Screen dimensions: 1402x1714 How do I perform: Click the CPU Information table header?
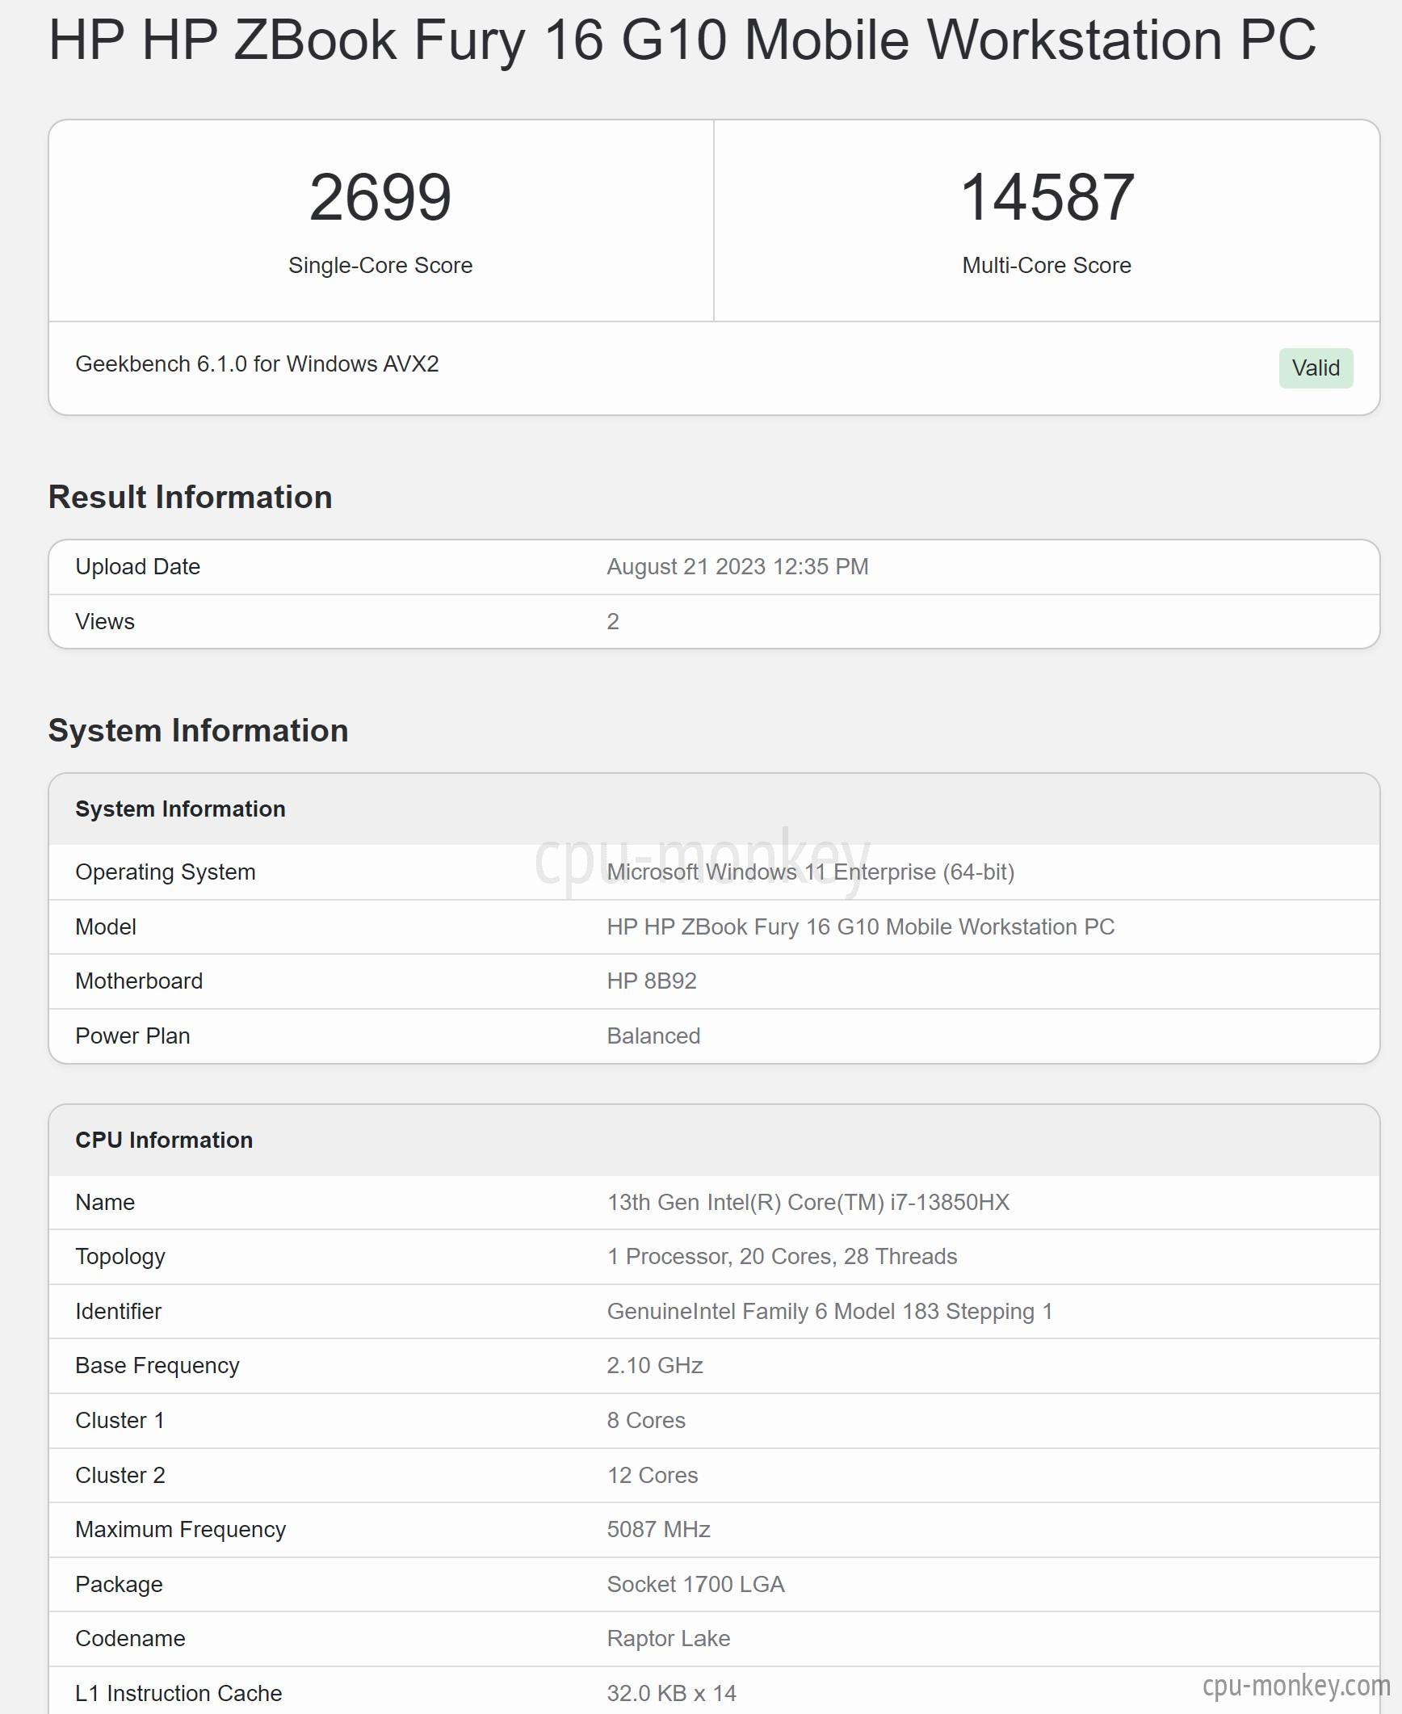click(164, 1141)
